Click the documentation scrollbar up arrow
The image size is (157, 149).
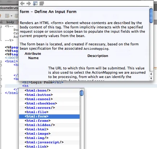coord(151,74)
